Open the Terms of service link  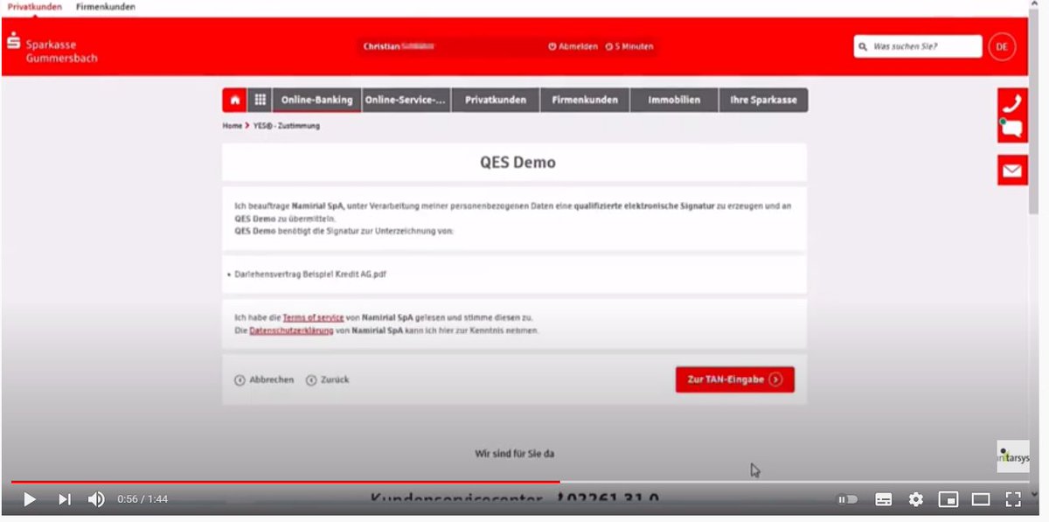click(313, 318)
